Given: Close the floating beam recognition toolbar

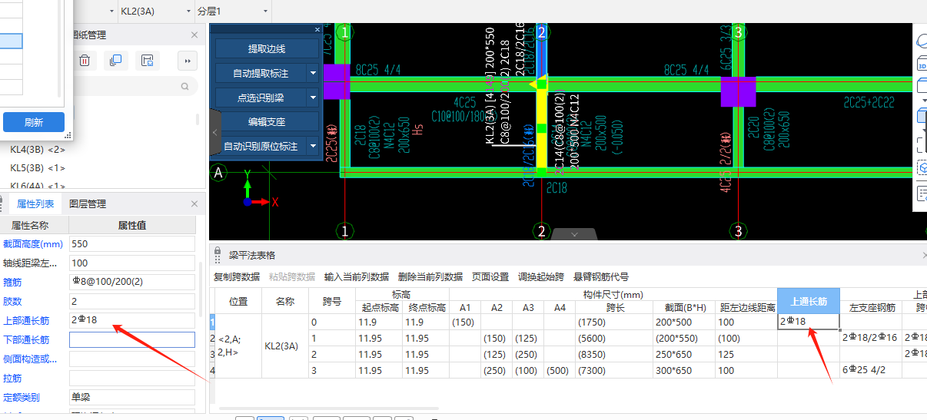Looking at the screenshot, I should coord(317,30).
